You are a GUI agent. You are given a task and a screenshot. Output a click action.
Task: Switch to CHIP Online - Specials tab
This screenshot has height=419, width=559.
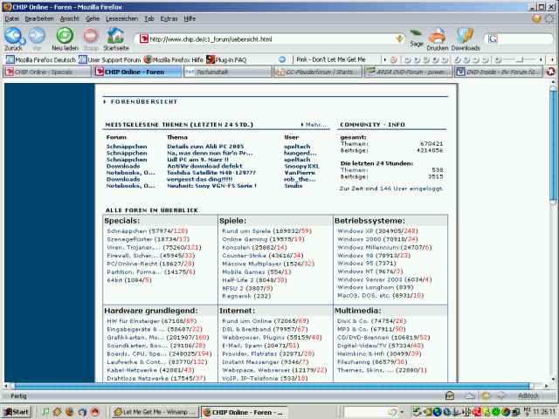tap(47, 72)
